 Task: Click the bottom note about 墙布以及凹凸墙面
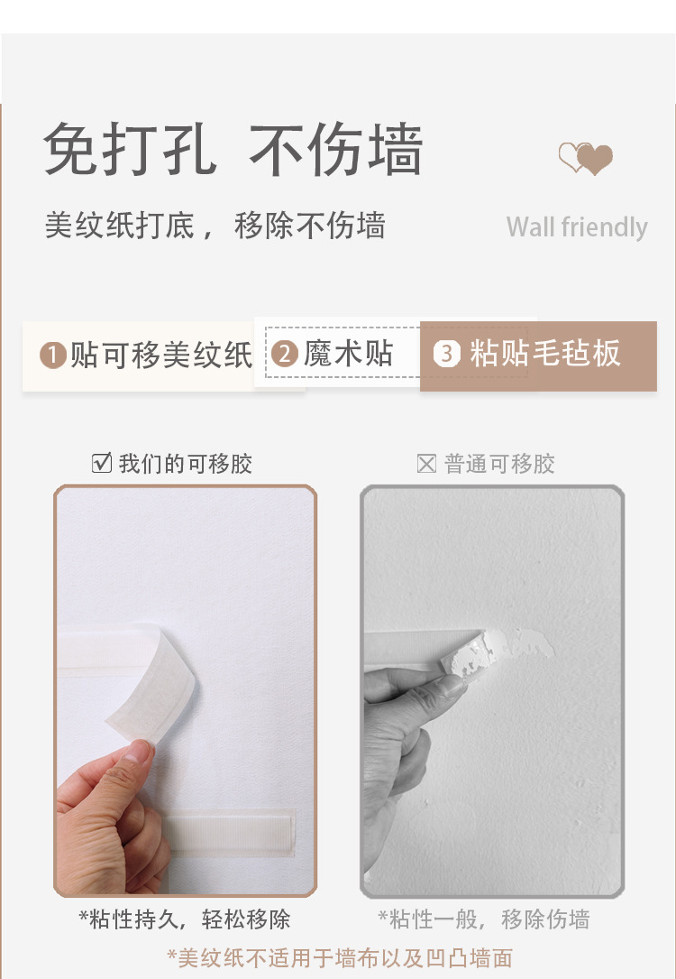pos(340,957)
